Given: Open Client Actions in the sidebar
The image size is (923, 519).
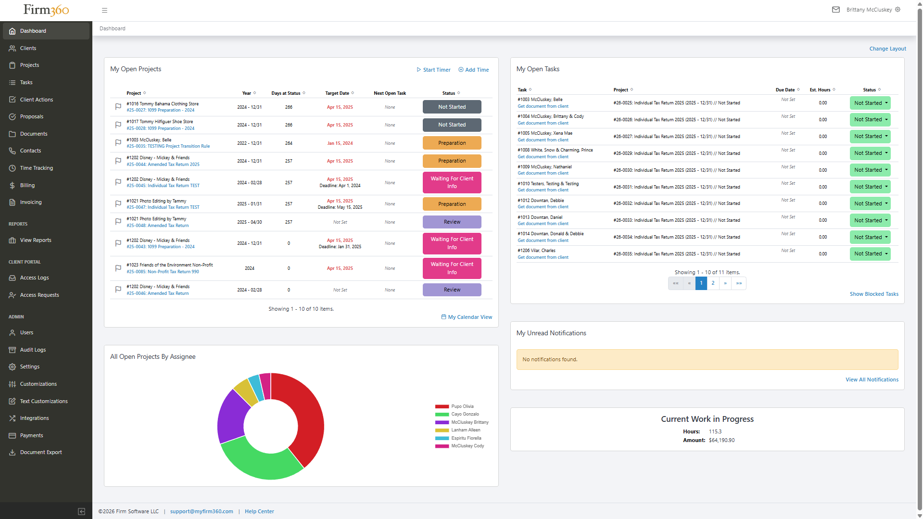Looking at the screenshot, I should [x=37, y=100].
